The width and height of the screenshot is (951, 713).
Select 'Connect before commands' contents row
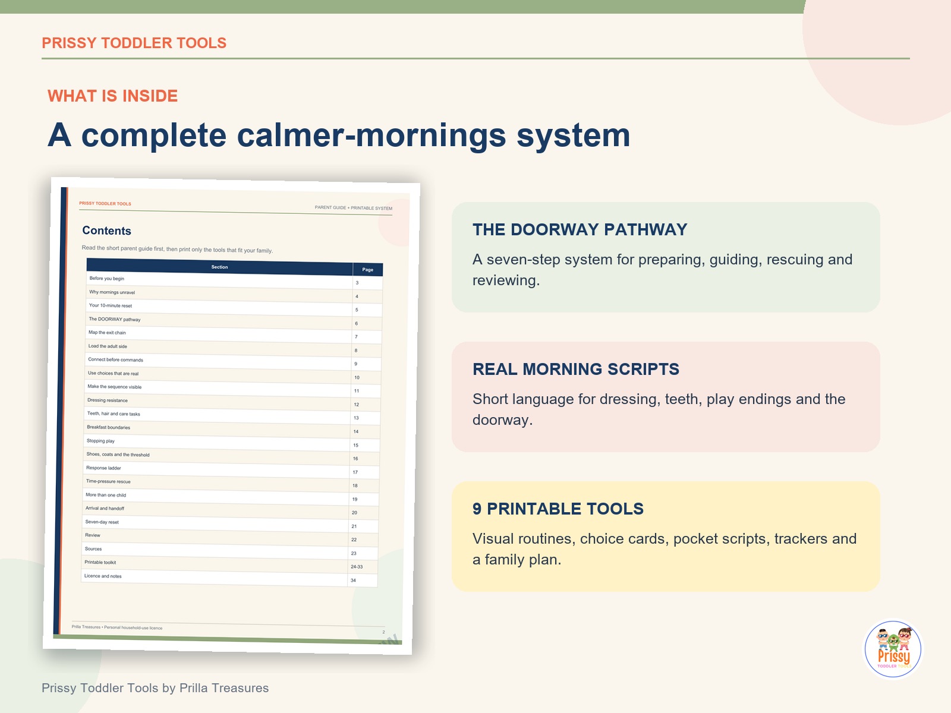pos(233,362)
